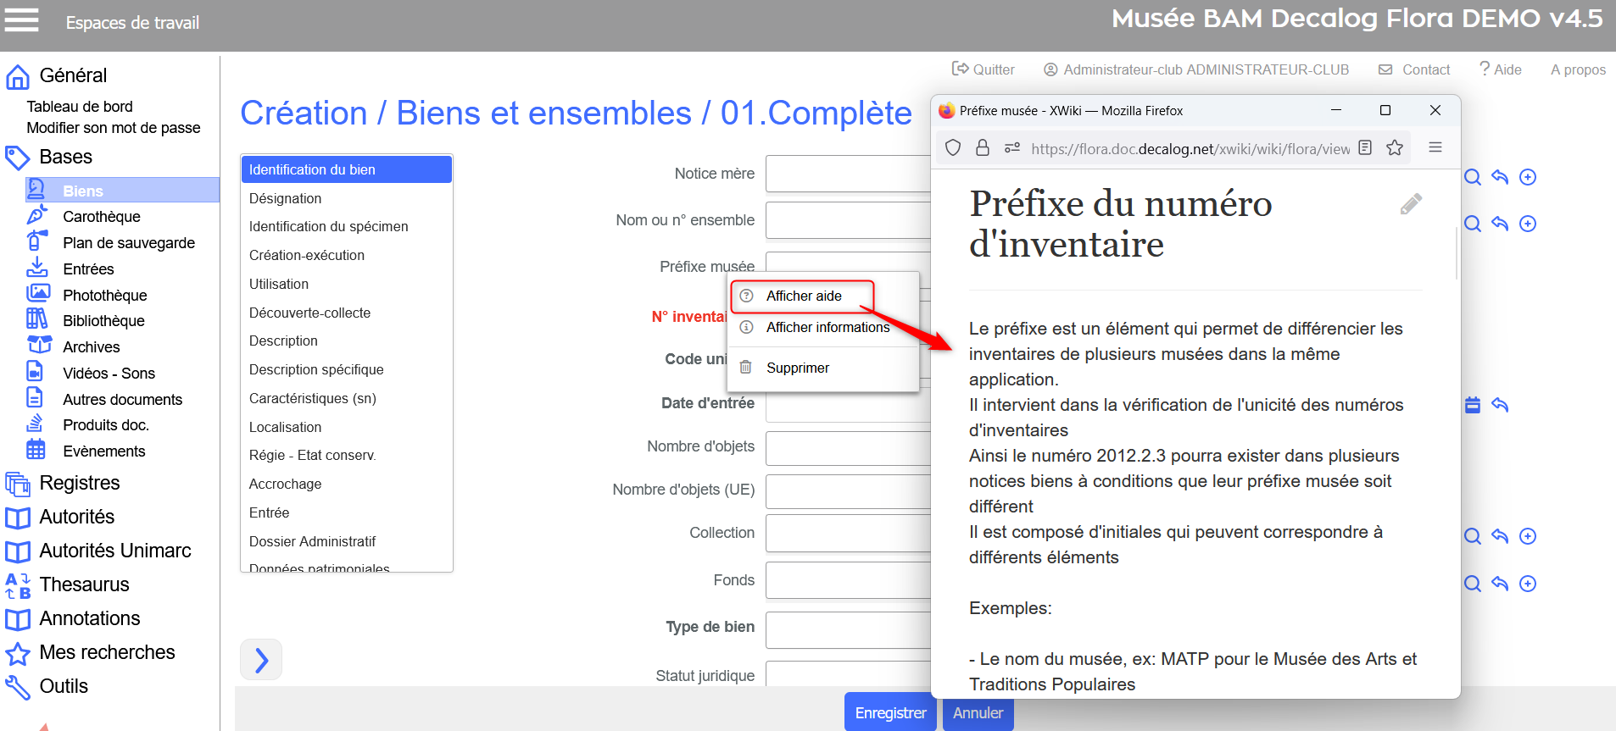Open the Firefox application menu
This screenshot has height=731, width=1616.
(x=1435, y=147)
